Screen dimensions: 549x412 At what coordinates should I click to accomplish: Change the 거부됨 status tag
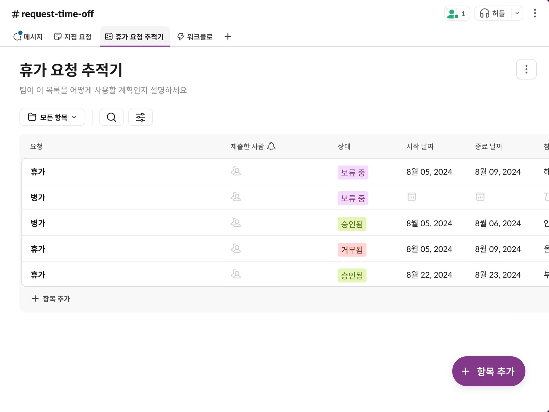coord(352,250)
